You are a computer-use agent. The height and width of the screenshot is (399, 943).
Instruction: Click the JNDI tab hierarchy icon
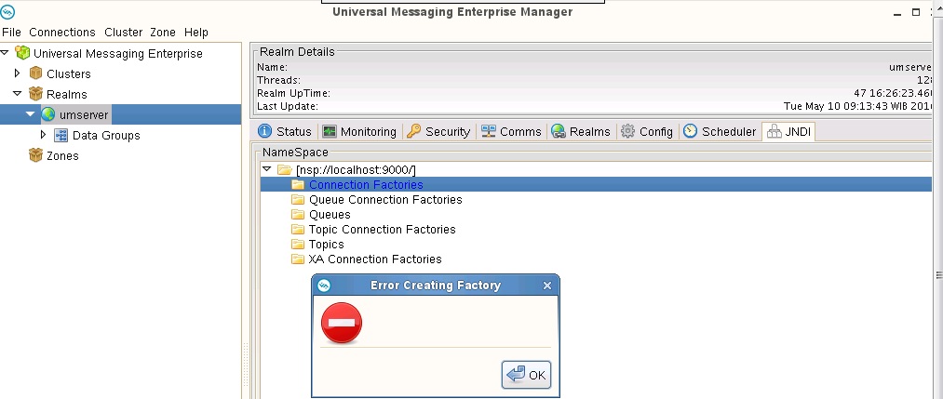pos(774,131)
